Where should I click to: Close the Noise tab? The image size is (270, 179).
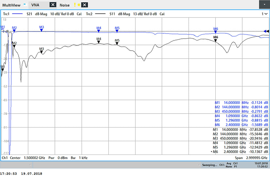84,5
